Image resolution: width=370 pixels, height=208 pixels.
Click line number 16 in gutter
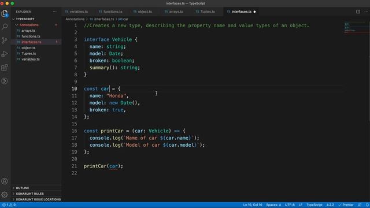coord(75,131)
